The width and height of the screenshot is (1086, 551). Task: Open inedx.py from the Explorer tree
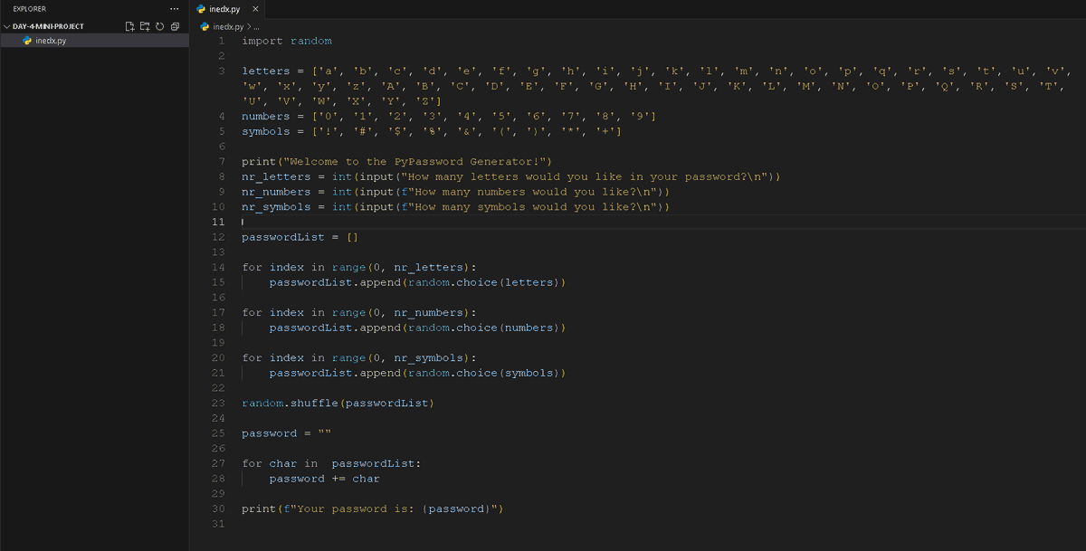pos(94,41)
